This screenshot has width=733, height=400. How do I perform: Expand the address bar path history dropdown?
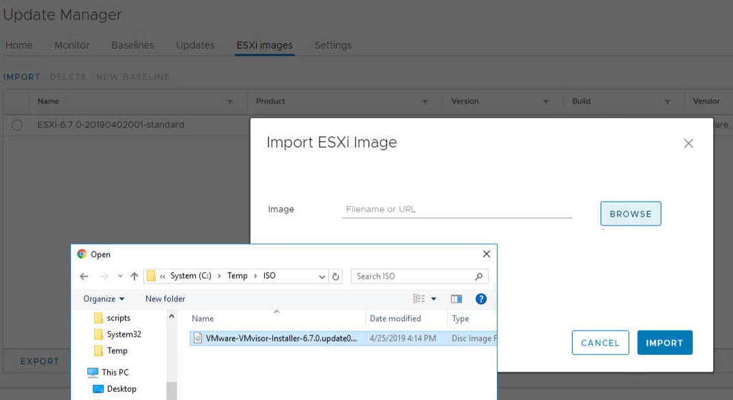tap(321, 276)
